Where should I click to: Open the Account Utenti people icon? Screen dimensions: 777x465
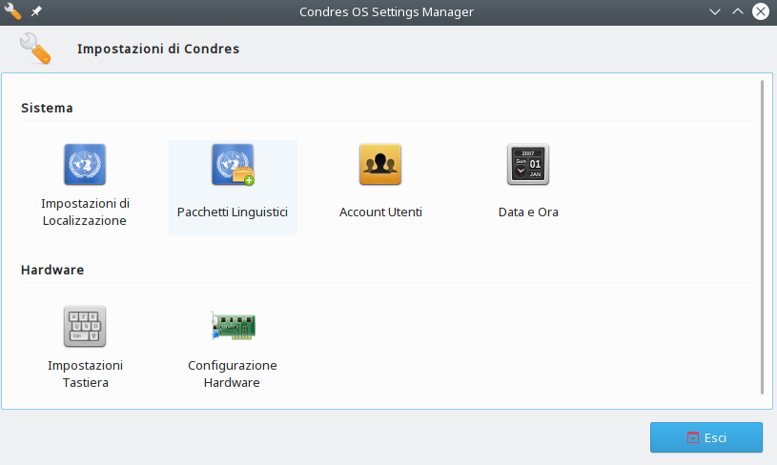coord(380,164)
